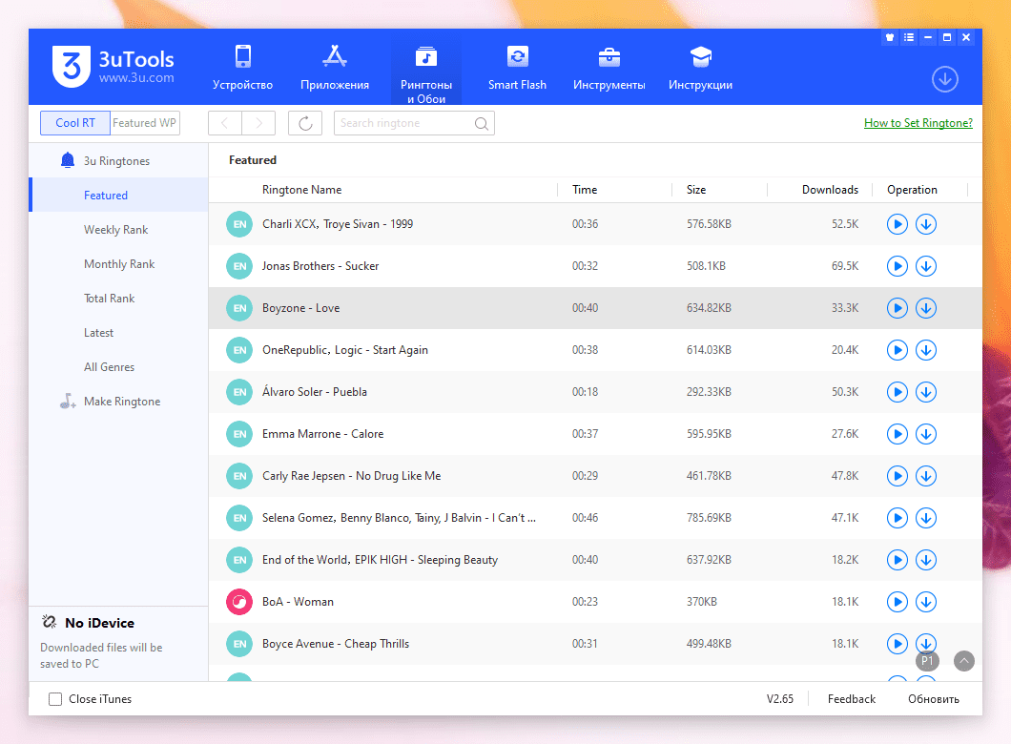The height and width of the screenshot is (744, 1011).
Task: Open the Устройство device section
Action: 242,68
